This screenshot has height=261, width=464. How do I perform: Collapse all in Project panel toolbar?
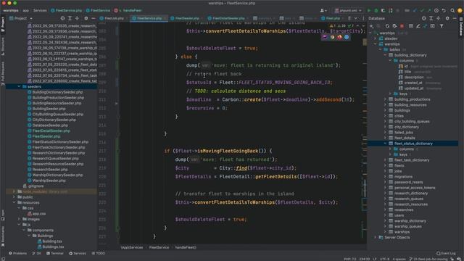tap(77, 18)
